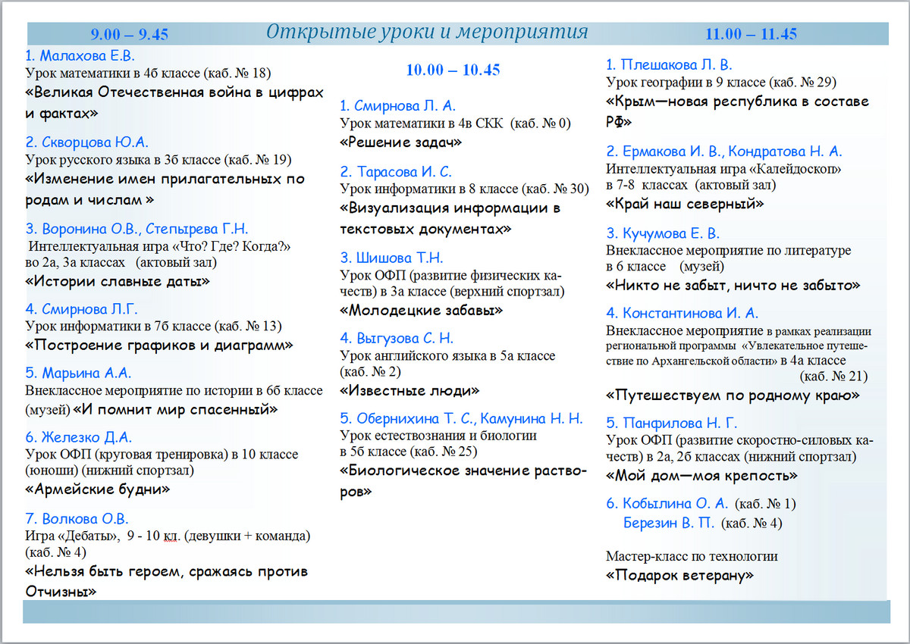Click the name '1. Плешакова Л. В.'
The image size is (910, 644).
pyautogui.click(x=669, y=65)
